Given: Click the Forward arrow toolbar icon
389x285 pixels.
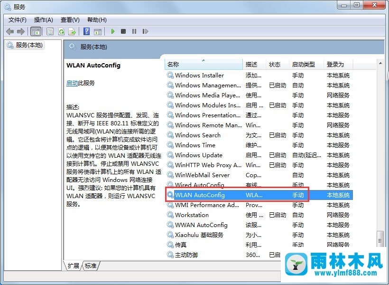Looking at the screenshot, I should pyautogui.click(x=20, y=31).
